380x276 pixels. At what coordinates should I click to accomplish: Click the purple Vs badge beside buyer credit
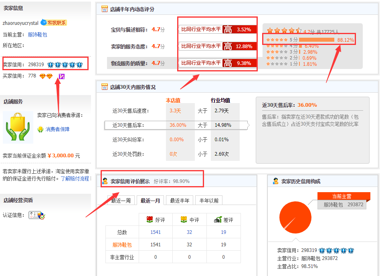click(x=61, y=76)
